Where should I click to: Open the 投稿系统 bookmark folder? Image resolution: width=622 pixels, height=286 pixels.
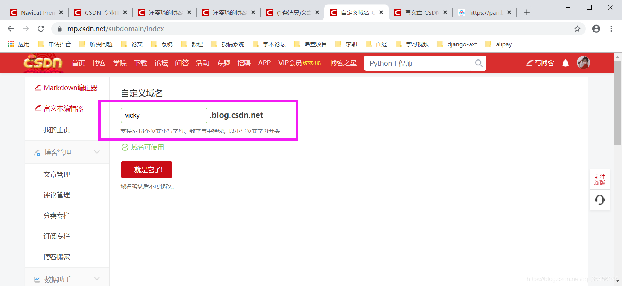[228, 44]
